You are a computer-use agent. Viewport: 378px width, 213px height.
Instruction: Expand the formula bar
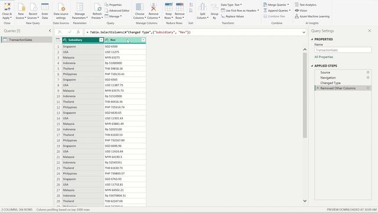pos(304,33)
